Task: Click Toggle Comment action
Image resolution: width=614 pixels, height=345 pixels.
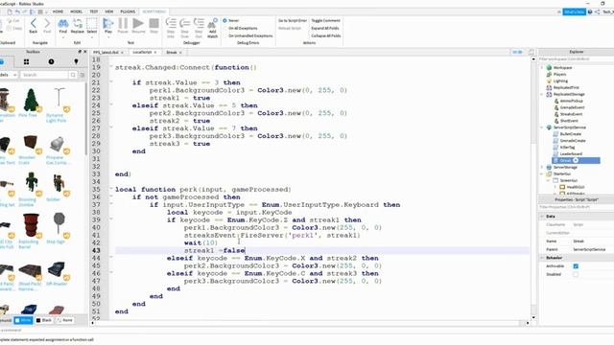Action: (x=326, y=20)
